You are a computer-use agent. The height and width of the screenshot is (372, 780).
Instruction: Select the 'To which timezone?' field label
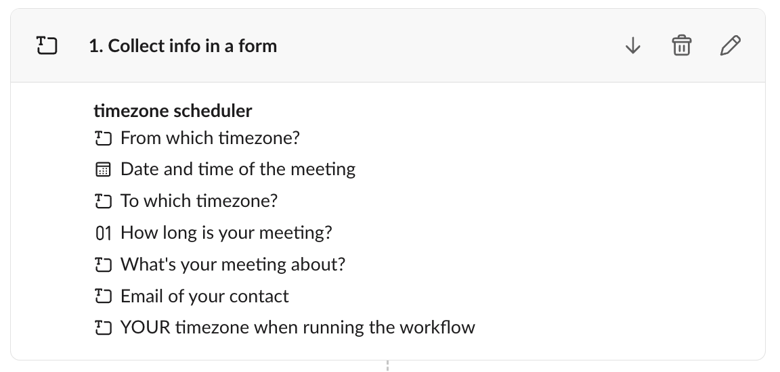pyautogui.click(x=199, y=201)
